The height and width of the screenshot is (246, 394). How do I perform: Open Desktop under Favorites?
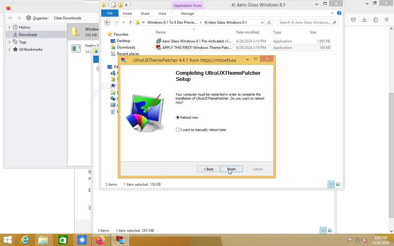coord(123,41)
